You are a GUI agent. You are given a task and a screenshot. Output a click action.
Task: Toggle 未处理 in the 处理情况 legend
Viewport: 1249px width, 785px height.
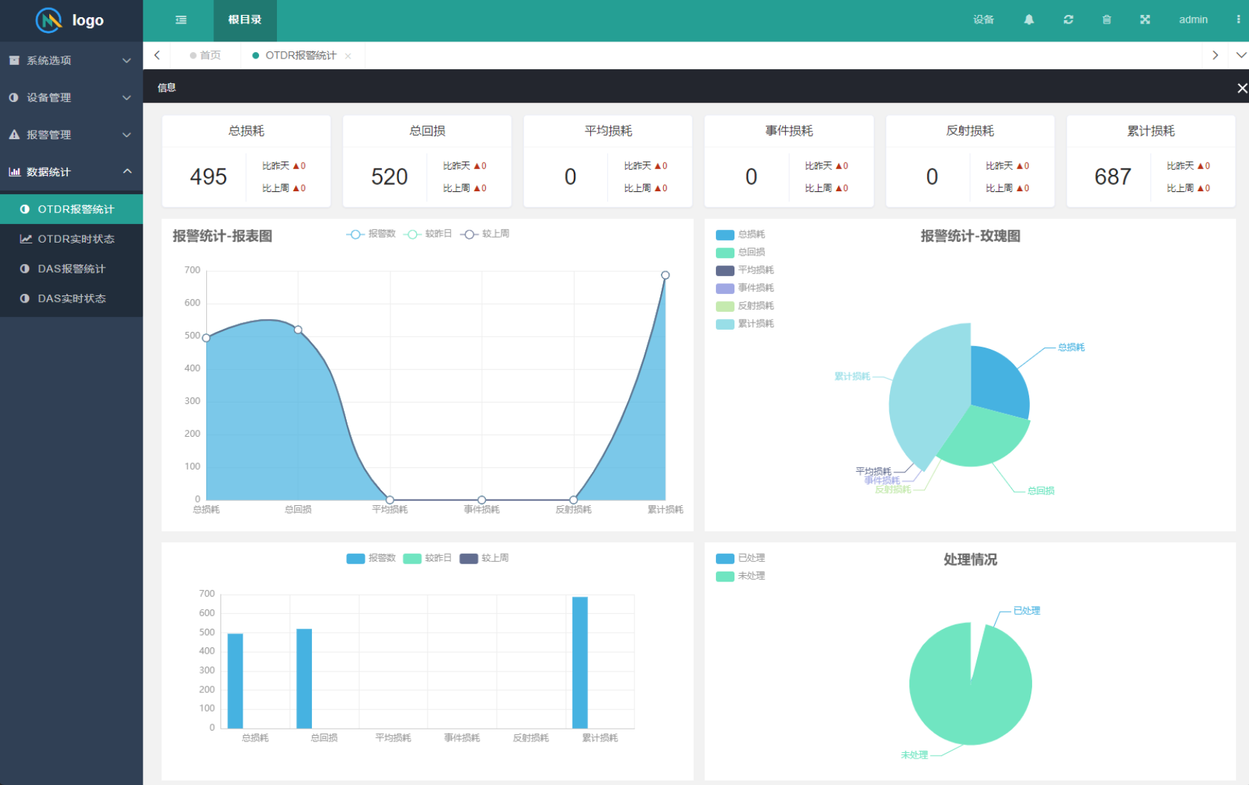pos(740,576)
